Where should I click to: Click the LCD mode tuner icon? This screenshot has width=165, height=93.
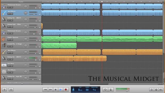point(73,90)
